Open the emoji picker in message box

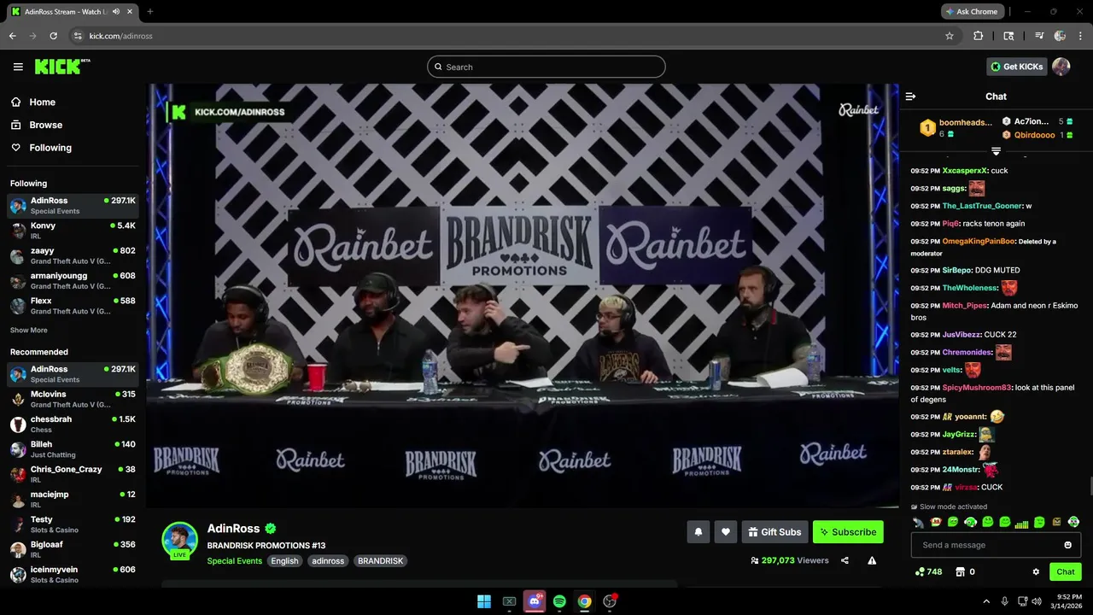(x=1067, y=545)
